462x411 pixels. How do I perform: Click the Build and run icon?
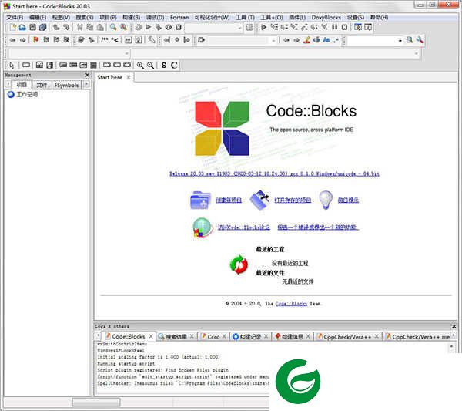click(x=159, y=28)
